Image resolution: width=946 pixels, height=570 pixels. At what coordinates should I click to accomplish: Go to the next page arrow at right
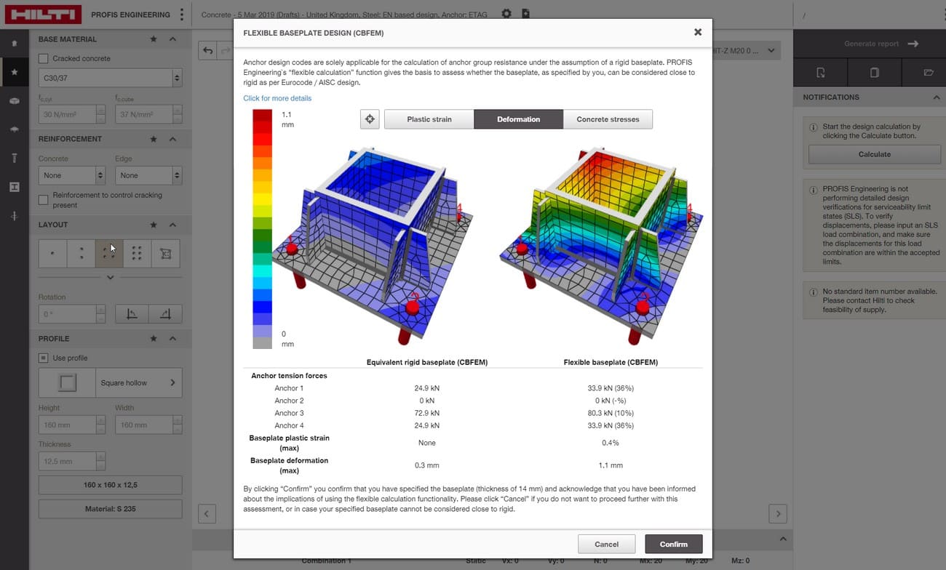coord(778,513)
